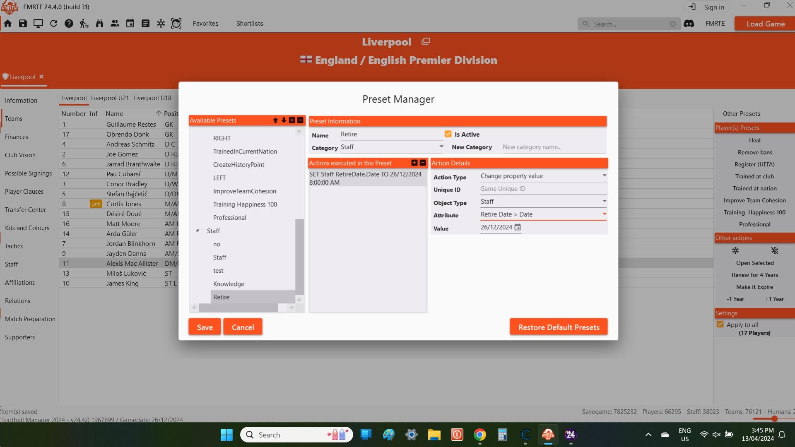
Task: Click the unfreeze crossed snowflake icon
Action: click(x=775, y=250)
